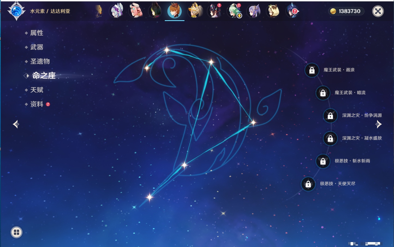
Task: Select the silver-haired avatar with frilled headband
Action: pyautogui.click(x=117, y=11)
